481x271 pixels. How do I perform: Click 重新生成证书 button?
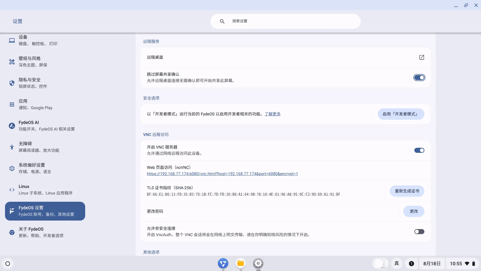(407, 191)
